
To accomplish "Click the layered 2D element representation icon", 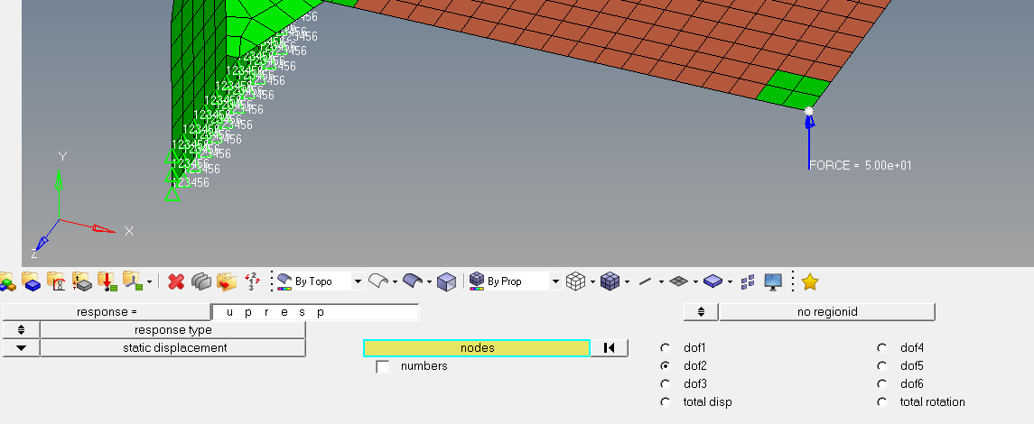I will point(713,281).
